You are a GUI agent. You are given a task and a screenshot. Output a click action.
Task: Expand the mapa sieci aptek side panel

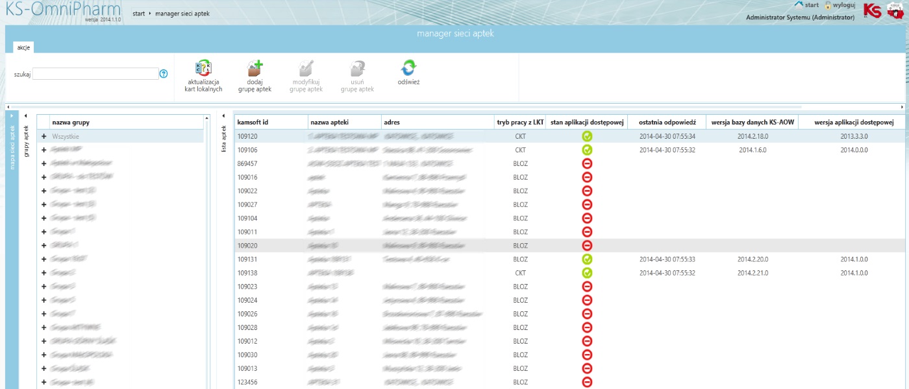coord(11,115)
